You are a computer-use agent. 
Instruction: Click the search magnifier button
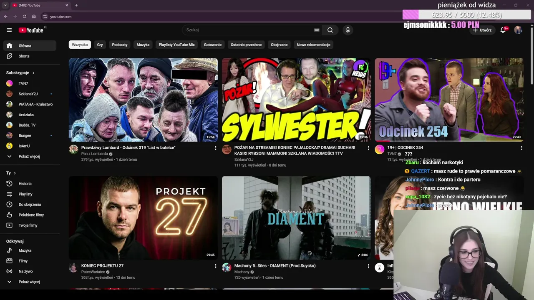pyautogui.click(x=330, y=30)
